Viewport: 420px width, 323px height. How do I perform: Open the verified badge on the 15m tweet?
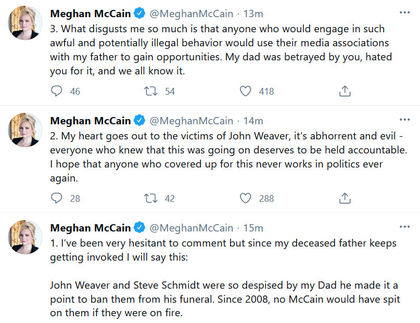click(x=139, y=227)
